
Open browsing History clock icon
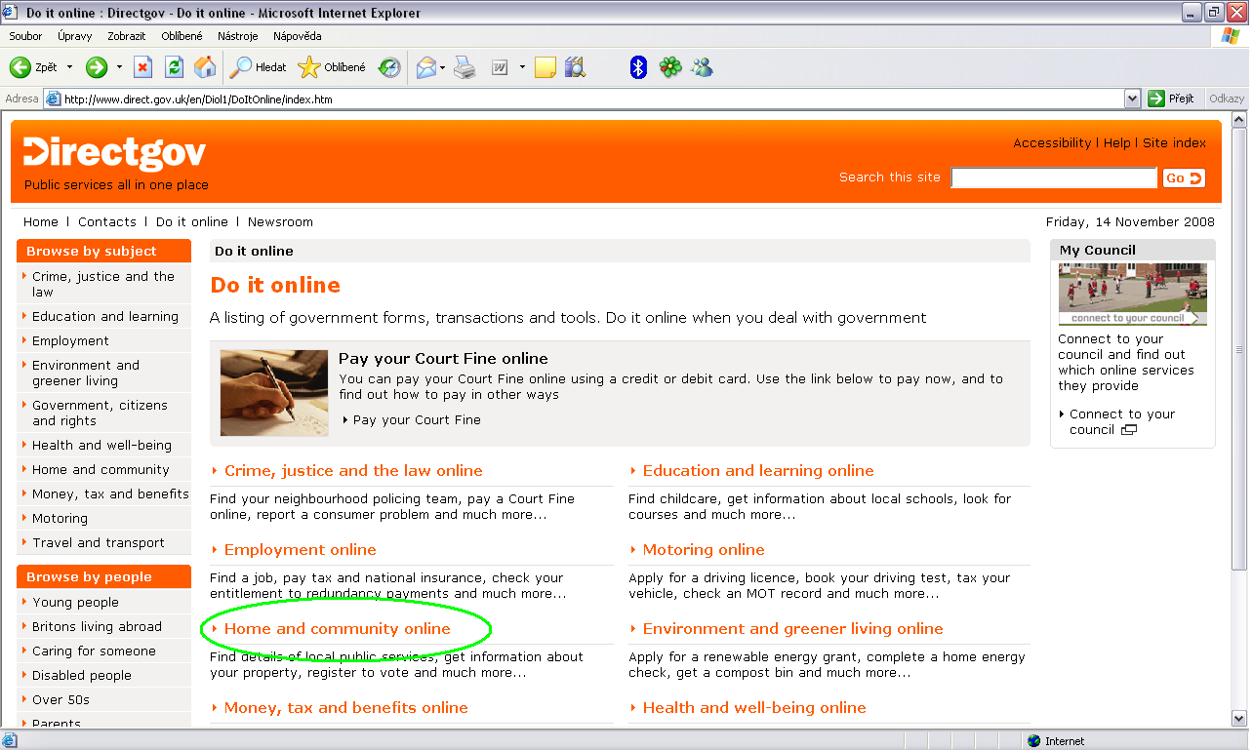389,67
